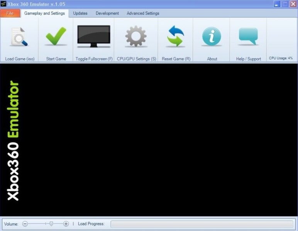Select the Gameplay and Settings tab
This screenshot has height=231, width=298.
coord(44,13)
